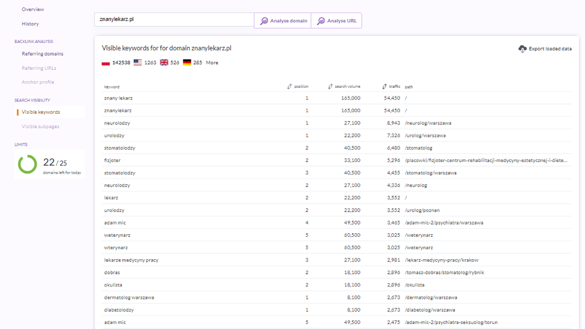Click Germany keyword count 285
This screenshot has height=329, width=585.
[197, 62]
